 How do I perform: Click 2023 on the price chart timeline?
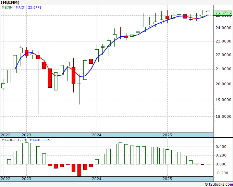coord(26,135)
